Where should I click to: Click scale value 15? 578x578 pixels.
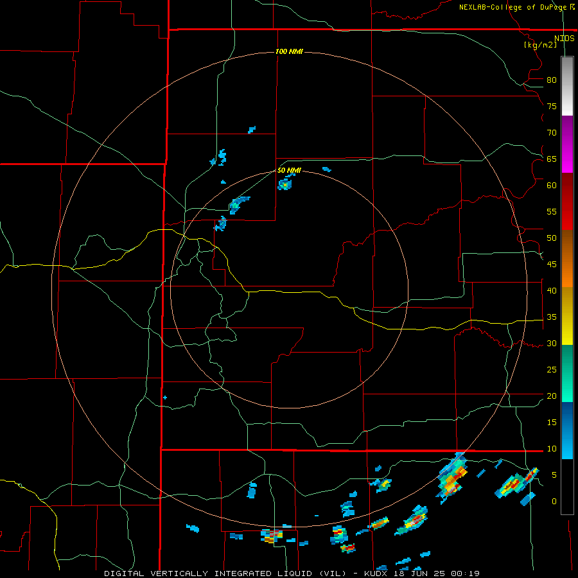(x=552, y=422)
